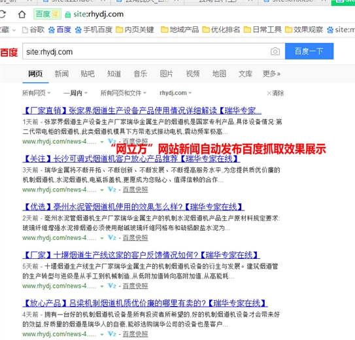Open the 谷歌 bookmark
Screen dimensions: 355x340
[x=33, y=29]
